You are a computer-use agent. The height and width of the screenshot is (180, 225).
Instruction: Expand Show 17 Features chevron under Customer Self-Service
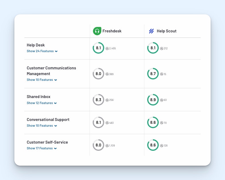point(55,148)
